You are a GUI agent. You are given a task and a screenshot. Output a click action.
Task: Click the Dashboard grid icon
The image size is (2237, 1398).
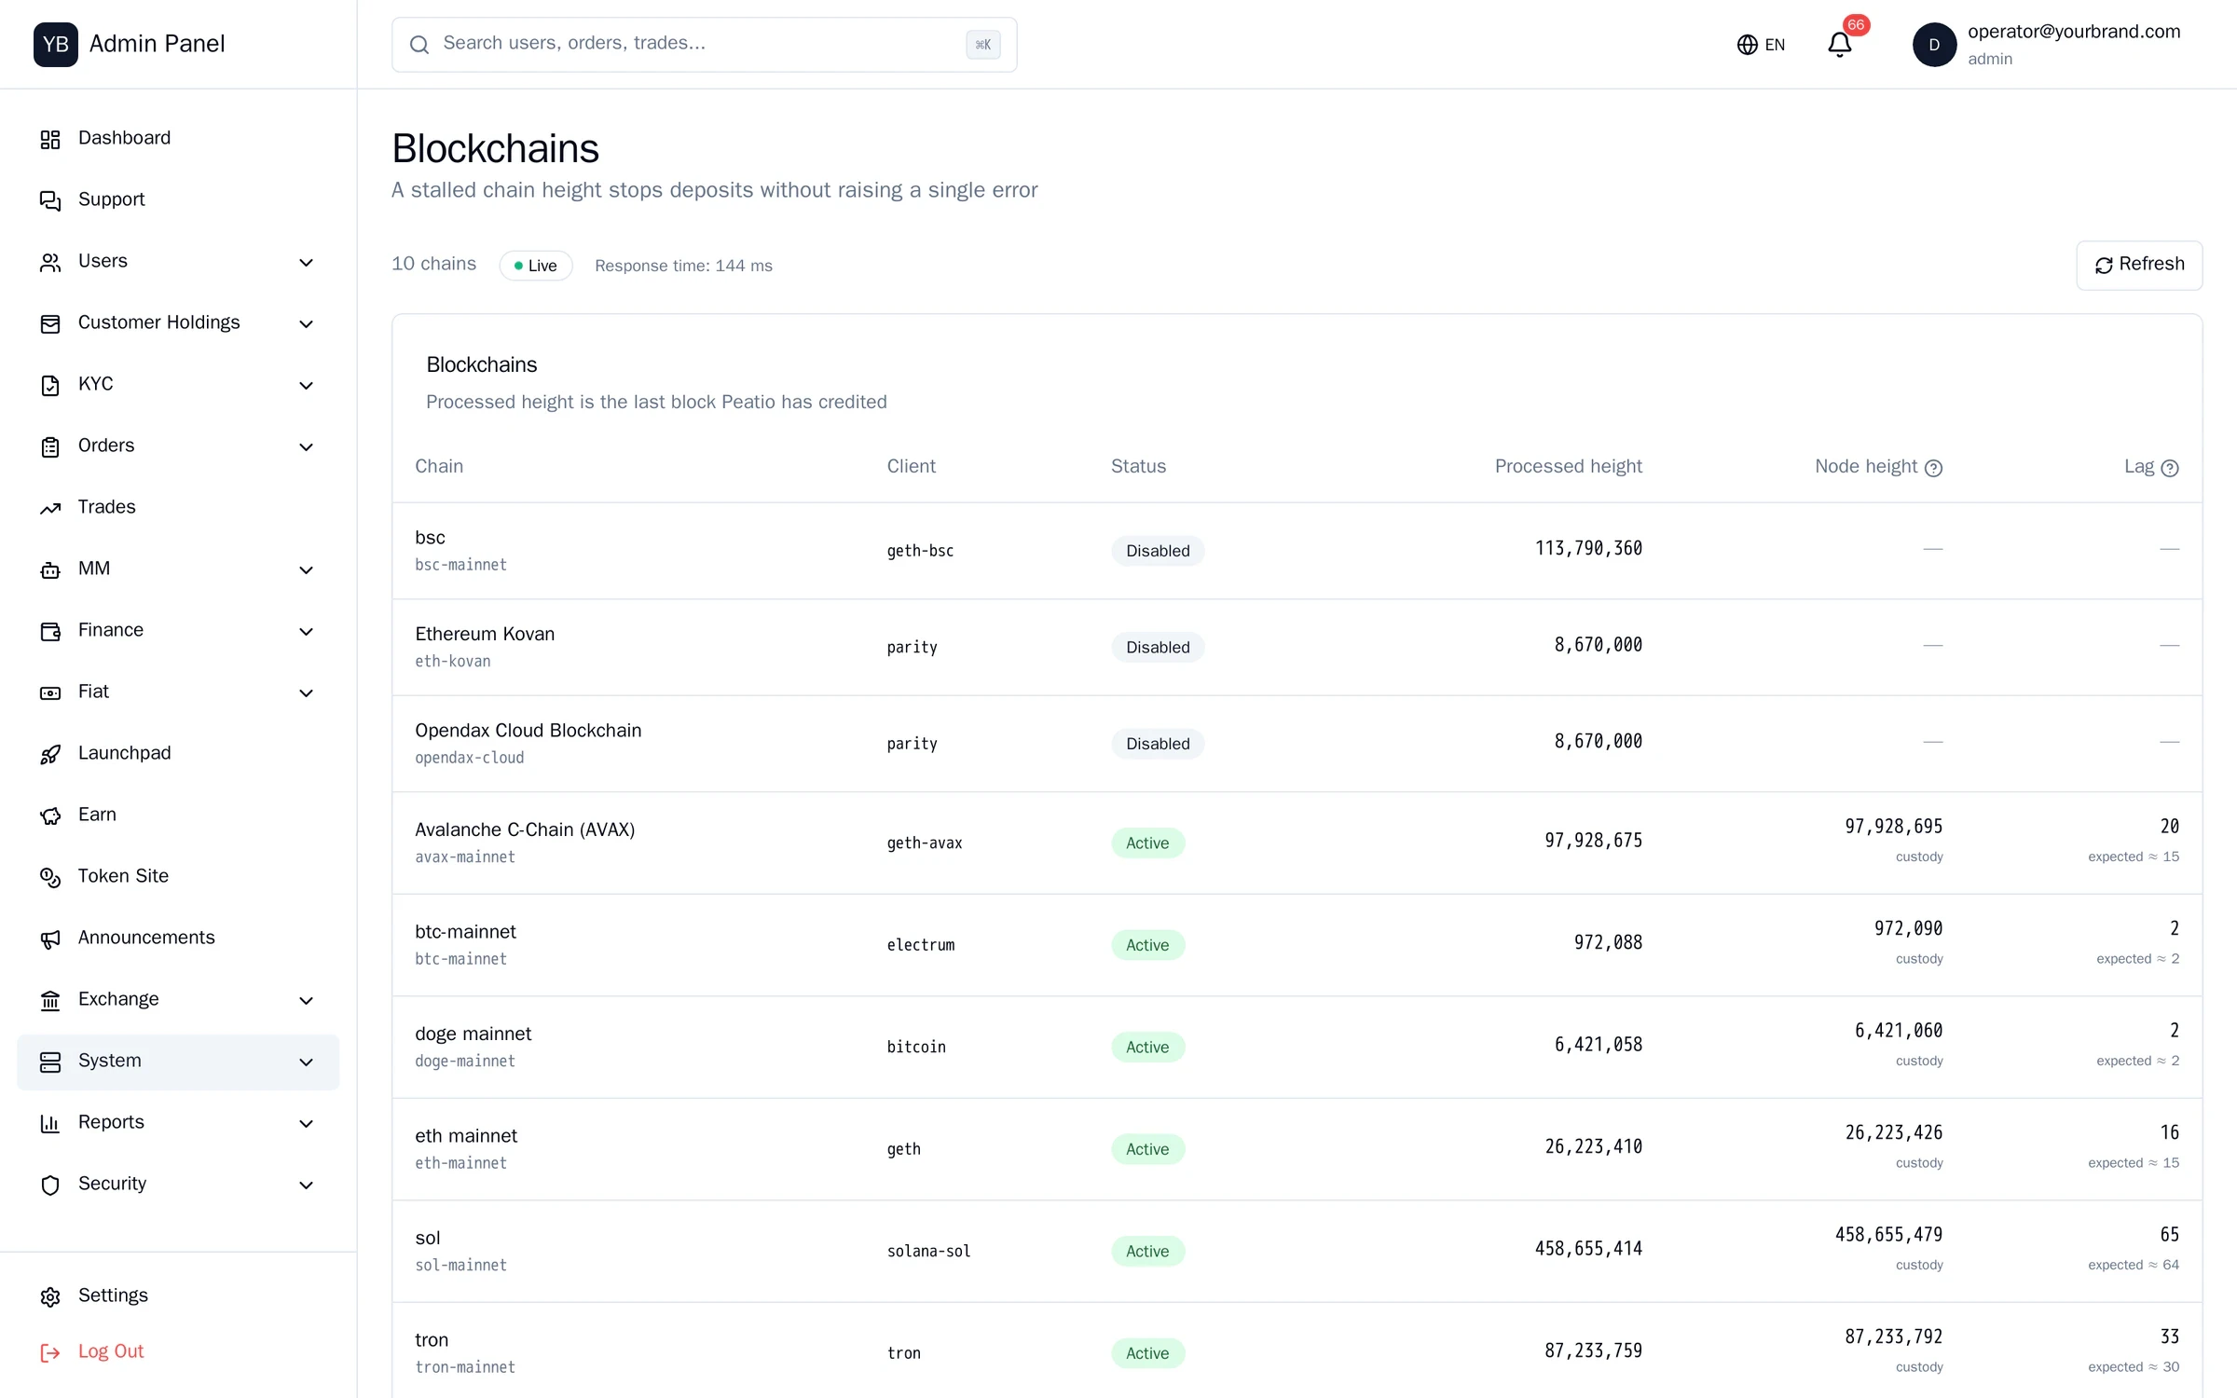[50, 139]
